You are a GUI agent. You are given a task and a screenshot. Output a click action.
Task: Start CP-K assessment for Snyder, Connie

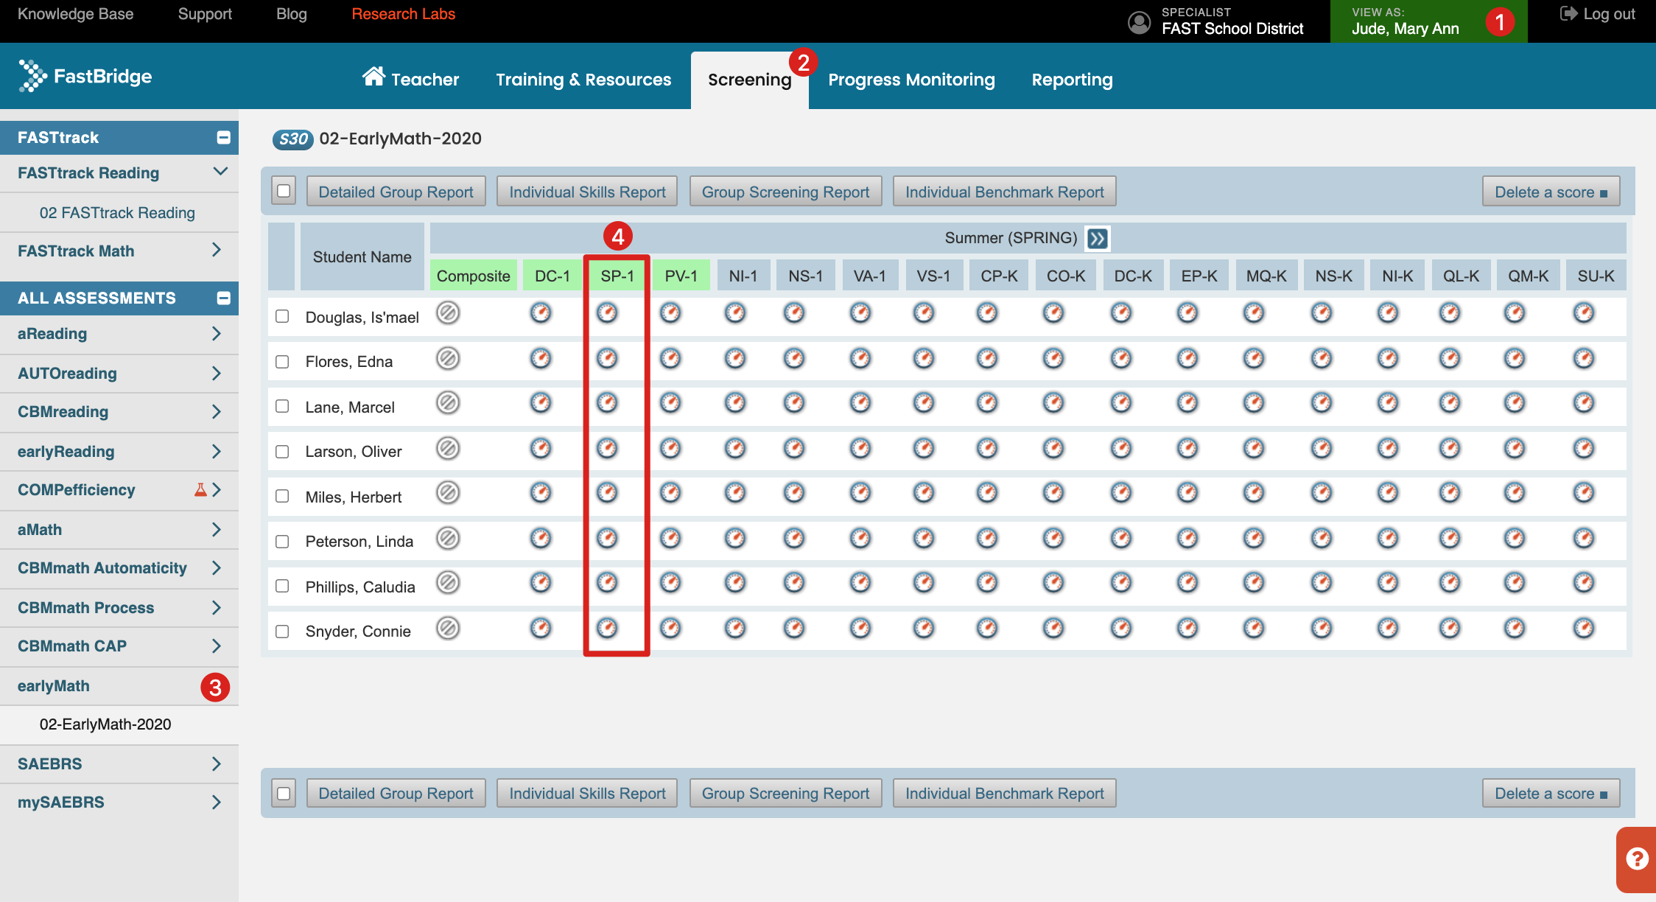(x=987, y=629)
